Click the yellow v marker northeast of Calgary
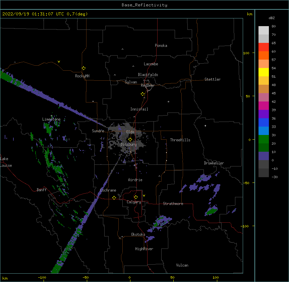 tap(144, 196)
